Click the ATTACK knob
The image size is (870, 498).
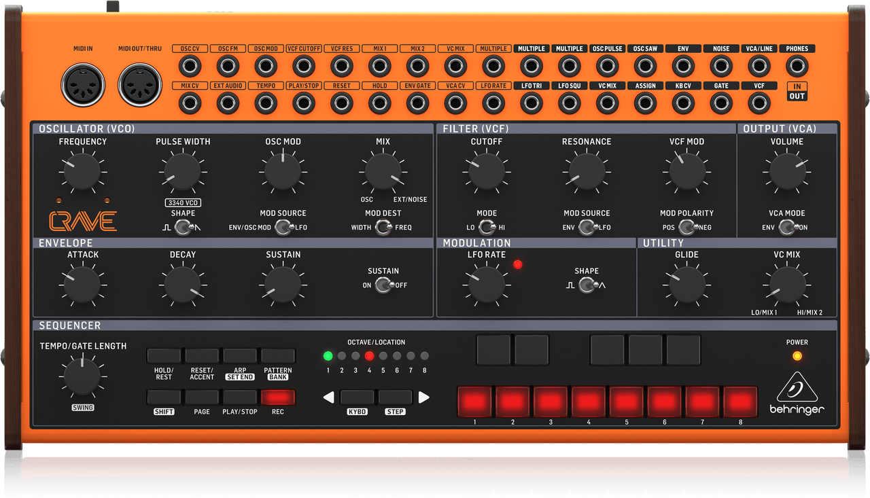tap(82, 285)
